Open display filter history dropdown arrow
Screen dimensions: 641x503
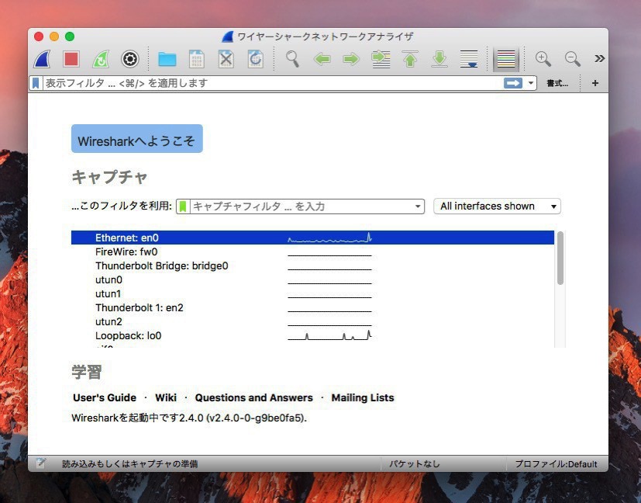531,84
